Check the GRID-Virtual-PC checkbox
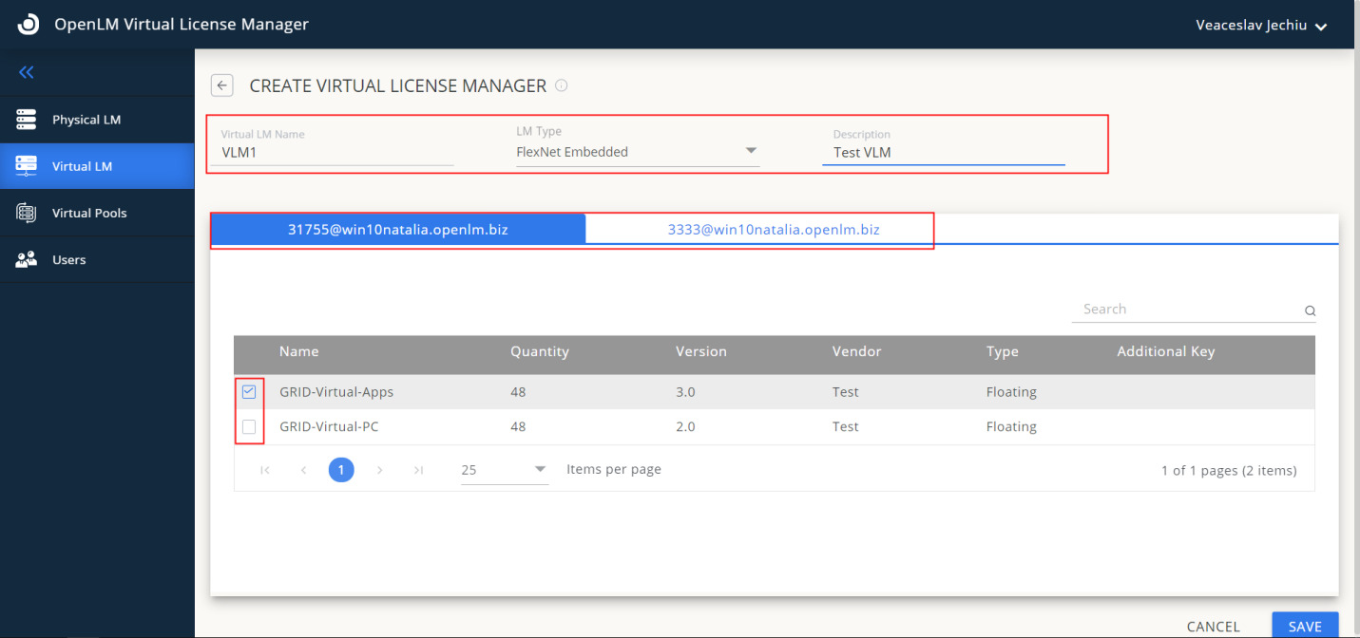This screenshot has height=638, width=1360. (249, 426)
